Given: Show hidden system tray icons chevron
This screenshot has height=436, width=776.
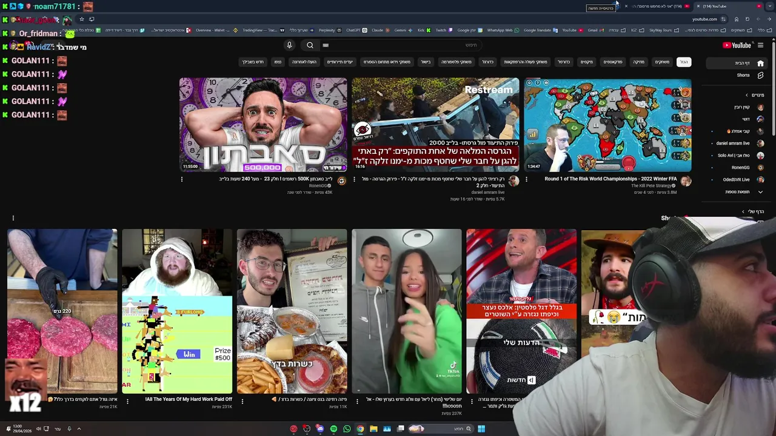Looking at the screenshot, I should pyautogui.click(x=79, y=429).
